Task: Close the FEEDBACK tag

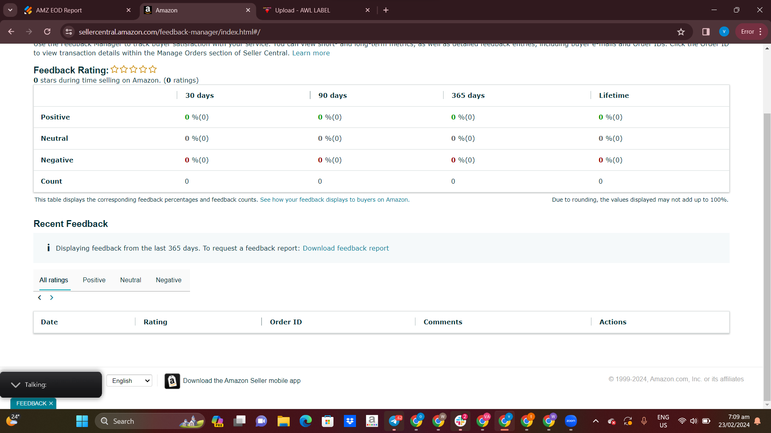Action: [51, 403]
